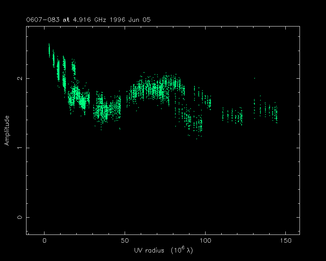Viewport: 326px width, 261px height.
Task: Click the x-axis tick label "0"
Action: pyautogui.click(x=45, y=241)
